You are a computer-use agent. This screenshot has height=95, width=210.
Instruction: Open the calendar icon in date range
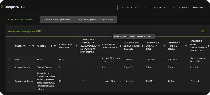174,8
